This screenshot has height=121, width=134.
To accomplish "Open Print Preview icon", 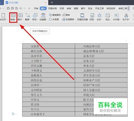I will coord(17,8).
